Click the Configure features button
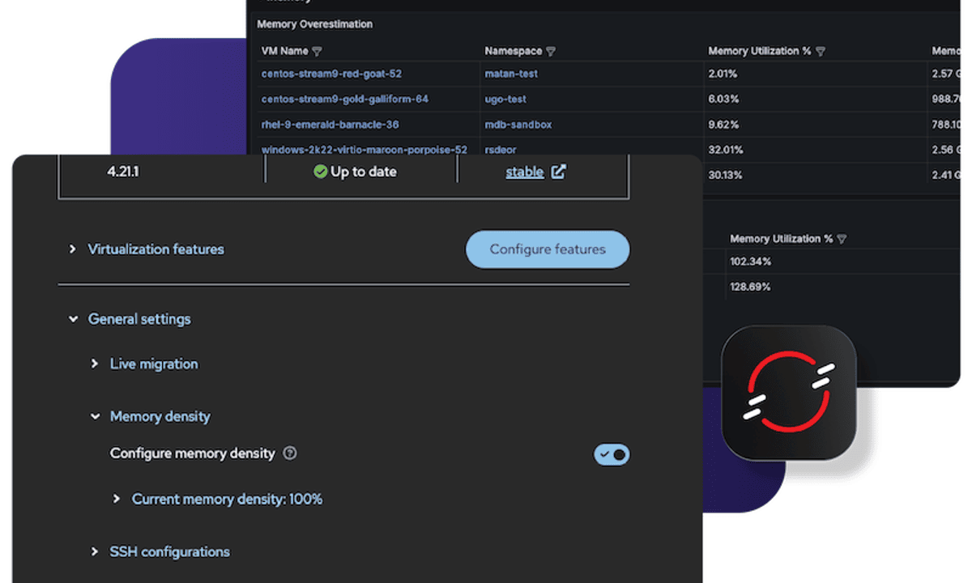The image size is (972, 583). (x=548, y=249)
